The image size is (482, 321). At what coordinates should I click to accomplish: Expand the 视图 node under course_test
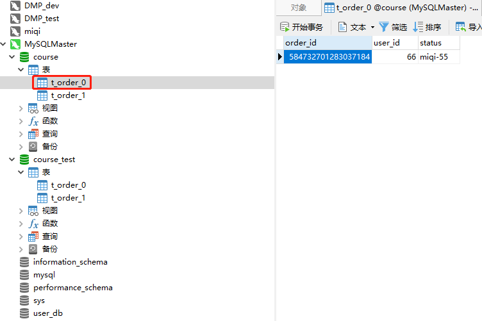21,211
